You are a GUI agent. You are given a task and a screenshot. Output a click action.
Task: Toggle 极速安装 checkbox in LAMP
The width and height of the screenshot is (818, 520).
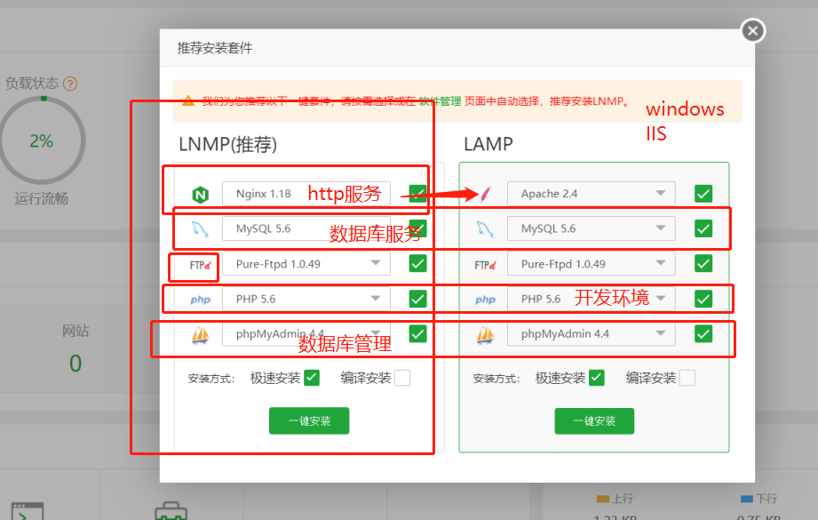click(x=596, y=378)
